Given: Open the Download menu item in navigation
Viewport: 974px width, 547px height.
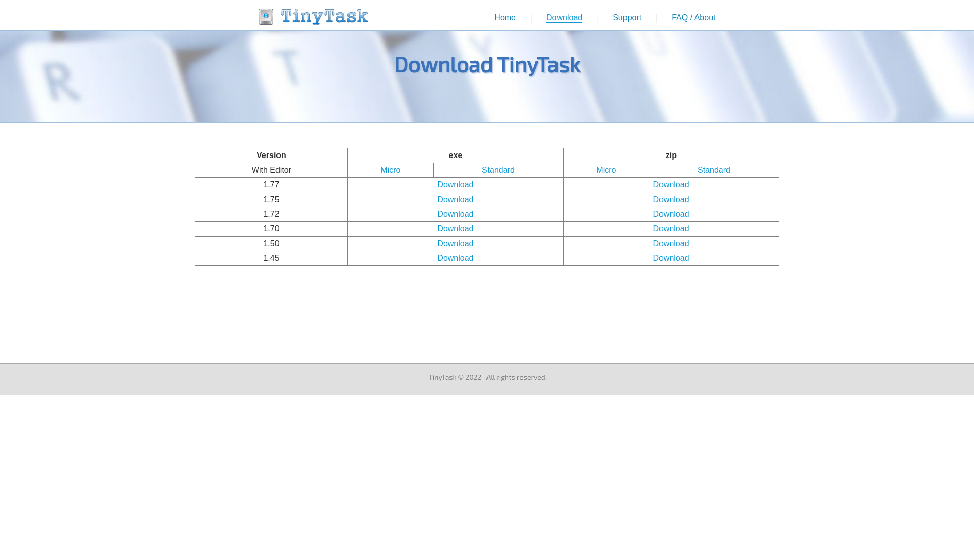Looking at the screenshot, I should (564, 18).
